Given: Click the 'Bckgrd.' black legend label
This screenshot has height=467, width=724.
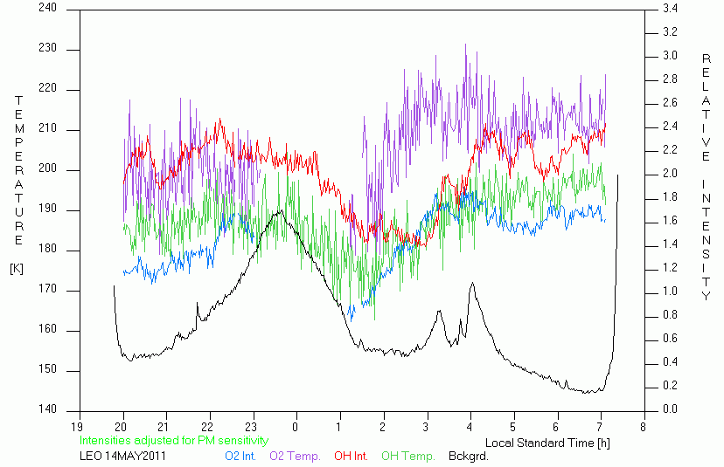Looking at the screenshot, I should coord(468,457).
